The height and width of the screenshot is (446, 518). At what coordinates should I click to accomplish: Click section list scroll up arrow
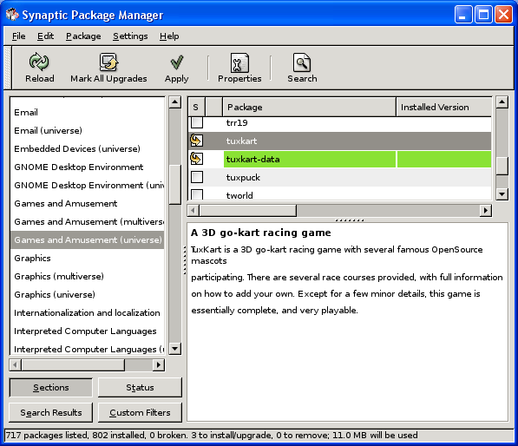(174, 102)
